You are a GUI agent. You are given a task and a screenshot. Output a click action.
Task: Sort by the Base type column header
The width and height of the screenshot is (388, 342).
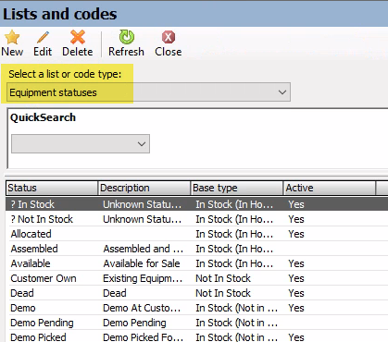(x=237, y=188)
